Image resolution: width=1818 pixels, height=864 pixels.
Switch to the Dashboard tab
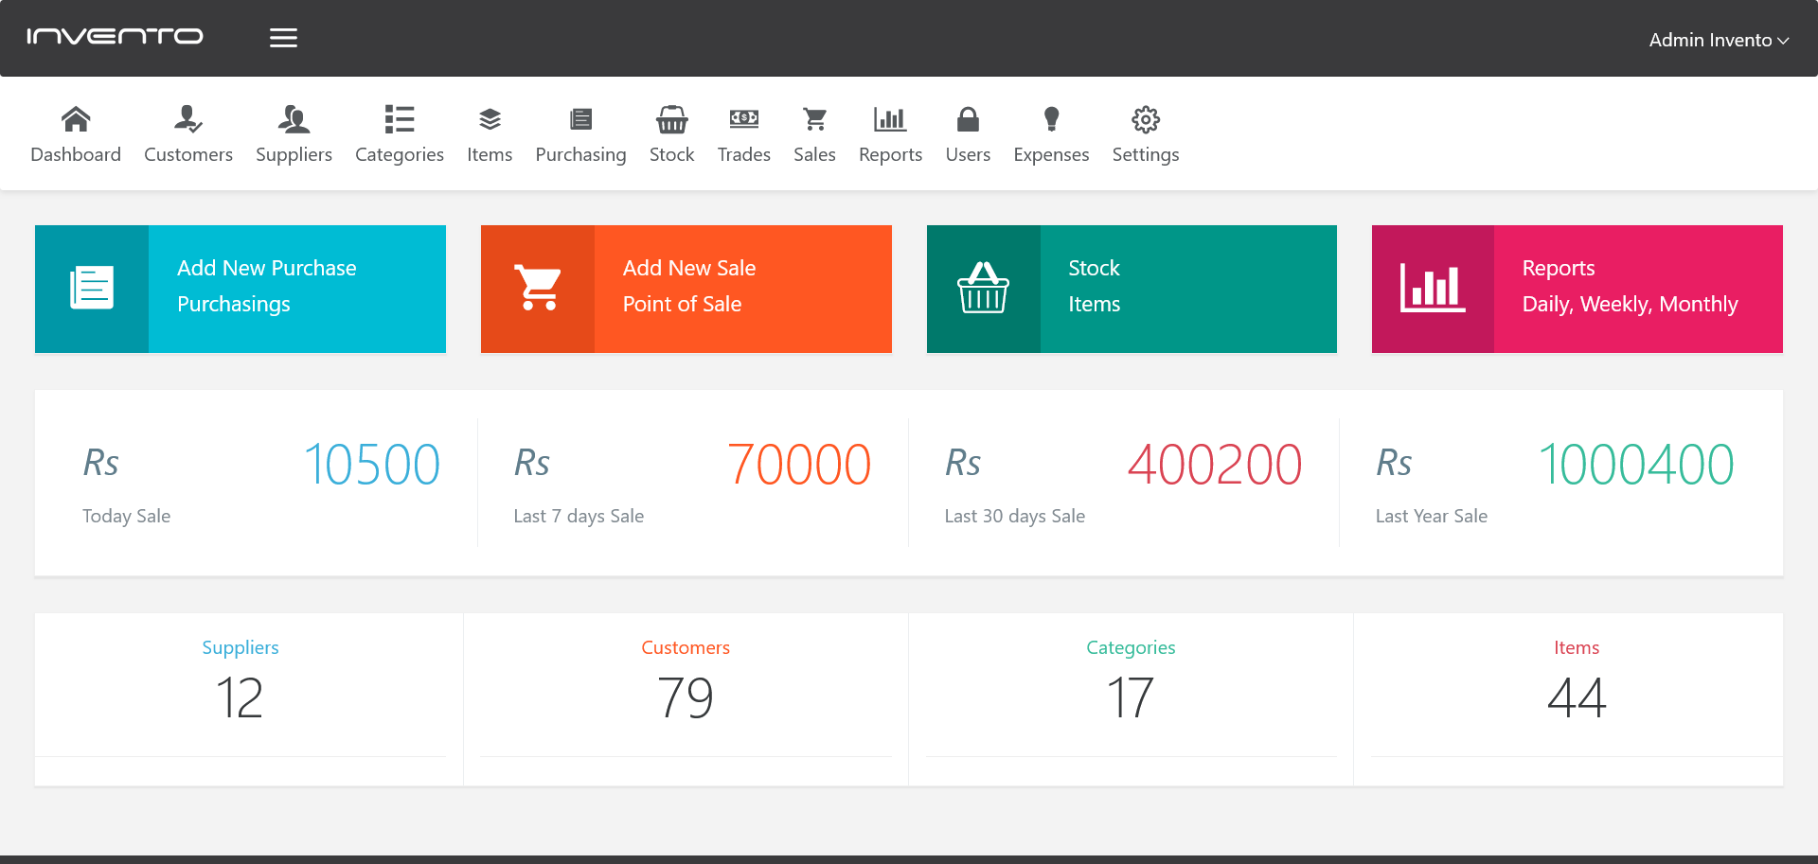point(76,132)
